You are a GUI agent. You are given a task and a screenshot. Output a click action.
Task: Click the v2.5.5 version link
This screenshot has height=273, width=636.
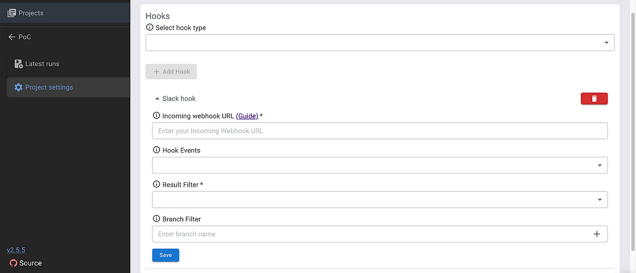[x=16, y=250]
